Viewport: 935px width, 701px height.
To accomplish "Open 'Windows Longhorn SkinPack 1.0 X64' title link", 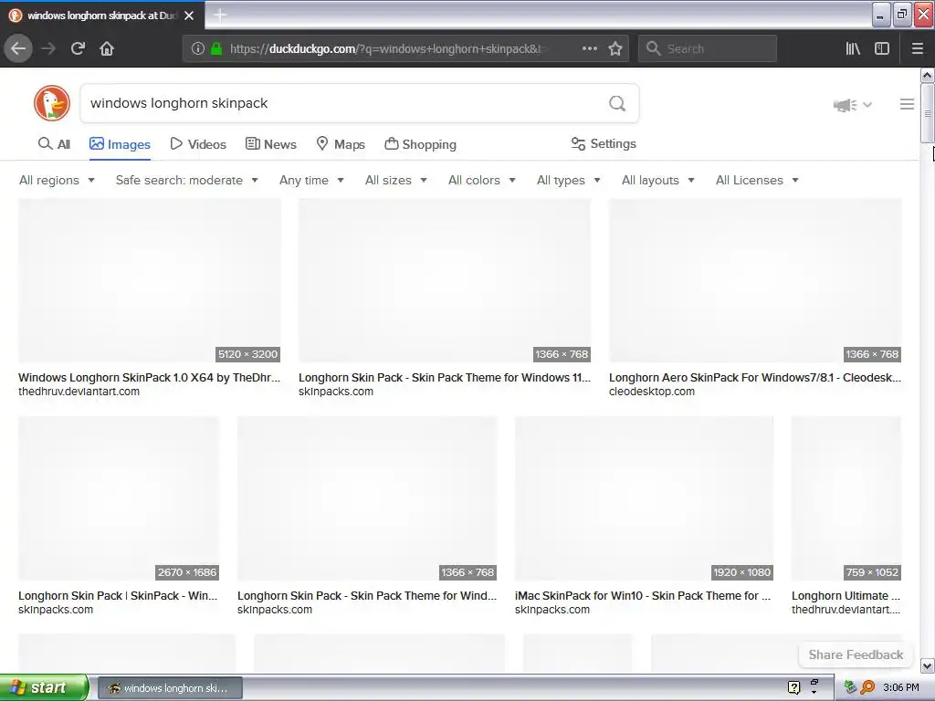I will coord(149,377).
